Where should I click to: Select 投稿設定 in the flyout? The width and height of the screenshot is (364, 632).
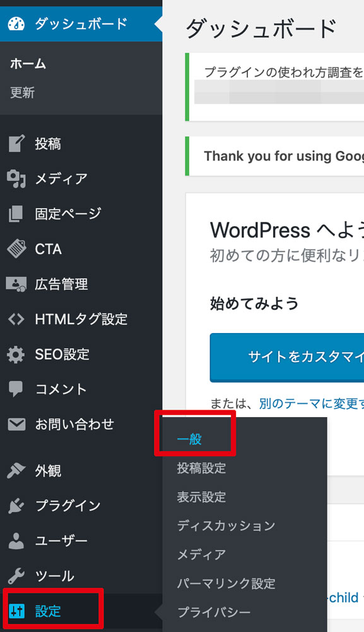tap(201, 468)
